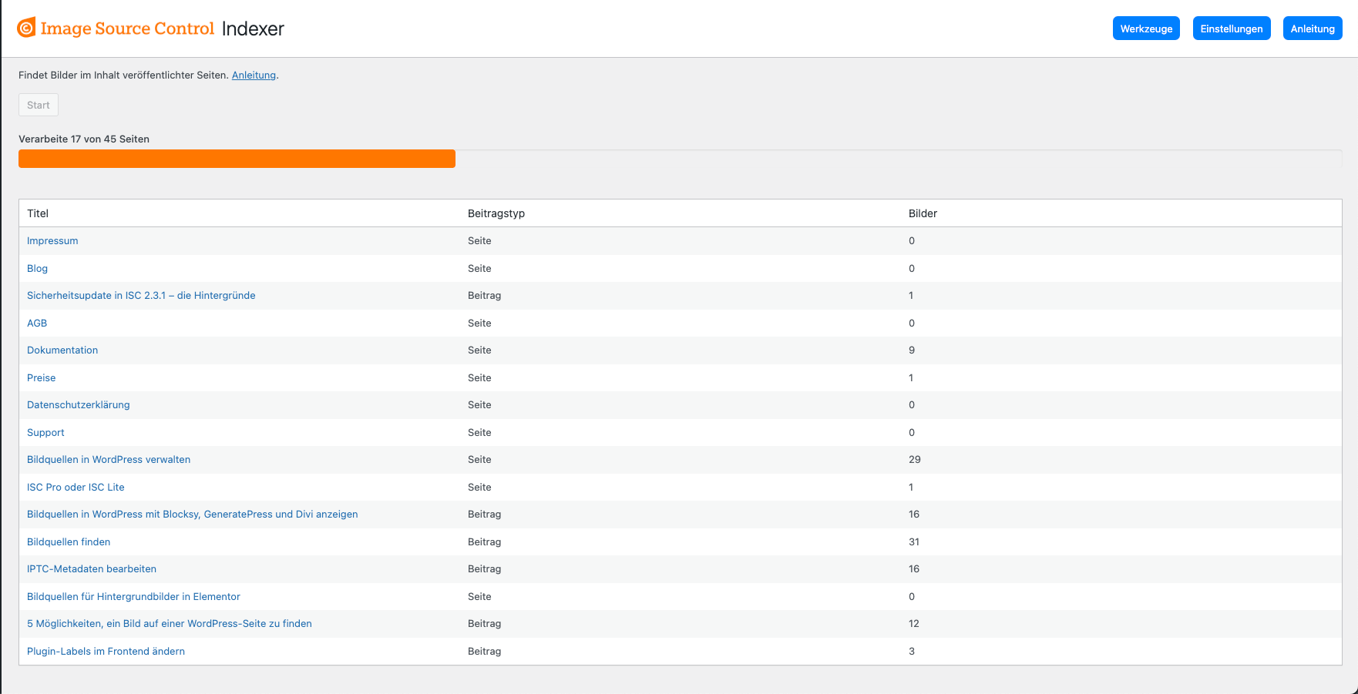Viewport: 1358px width, 694px height.
Task: Click the blue Anleitung button in header
Action: [1313, 28]
